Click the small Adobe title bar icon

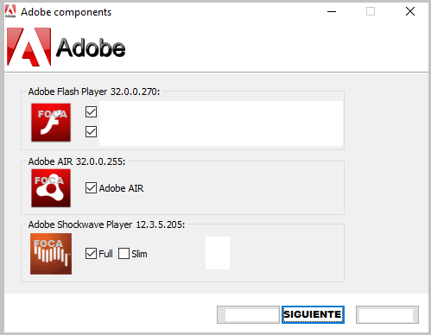click(x=10, y=11)
